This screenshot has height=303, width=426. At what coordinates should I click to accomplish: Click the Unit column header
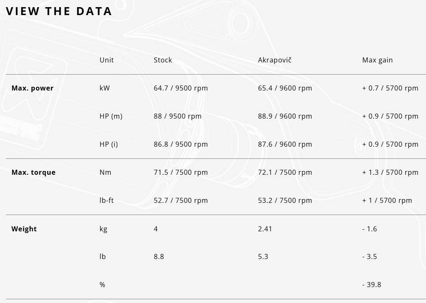click(106, 60)
